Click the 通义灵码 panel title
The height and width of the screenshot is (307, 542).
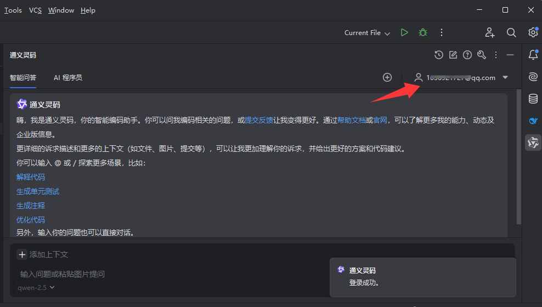[x=23, y=55]
